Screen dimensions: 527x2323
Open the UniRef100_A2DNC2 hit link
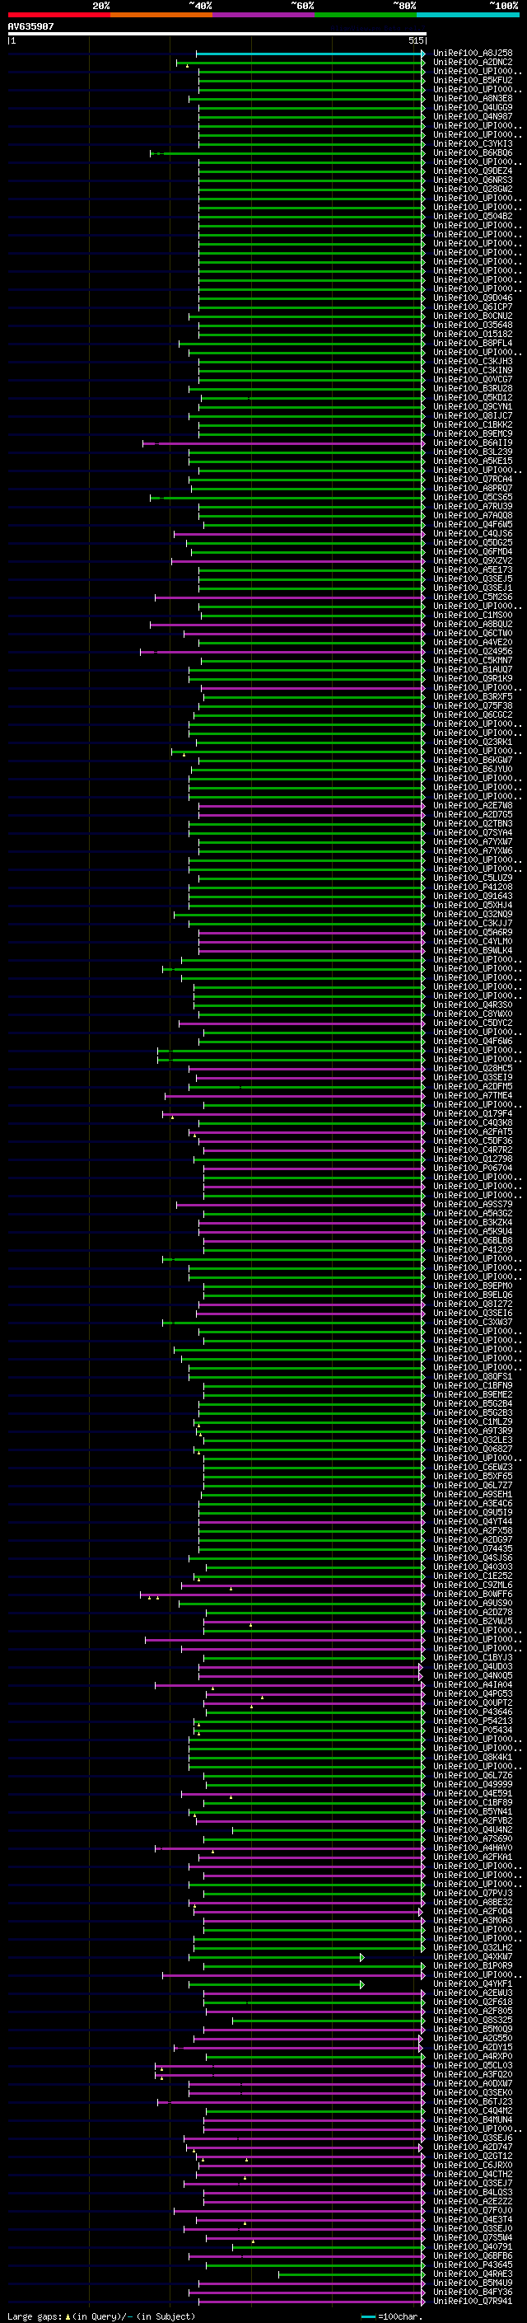[472, 63]
